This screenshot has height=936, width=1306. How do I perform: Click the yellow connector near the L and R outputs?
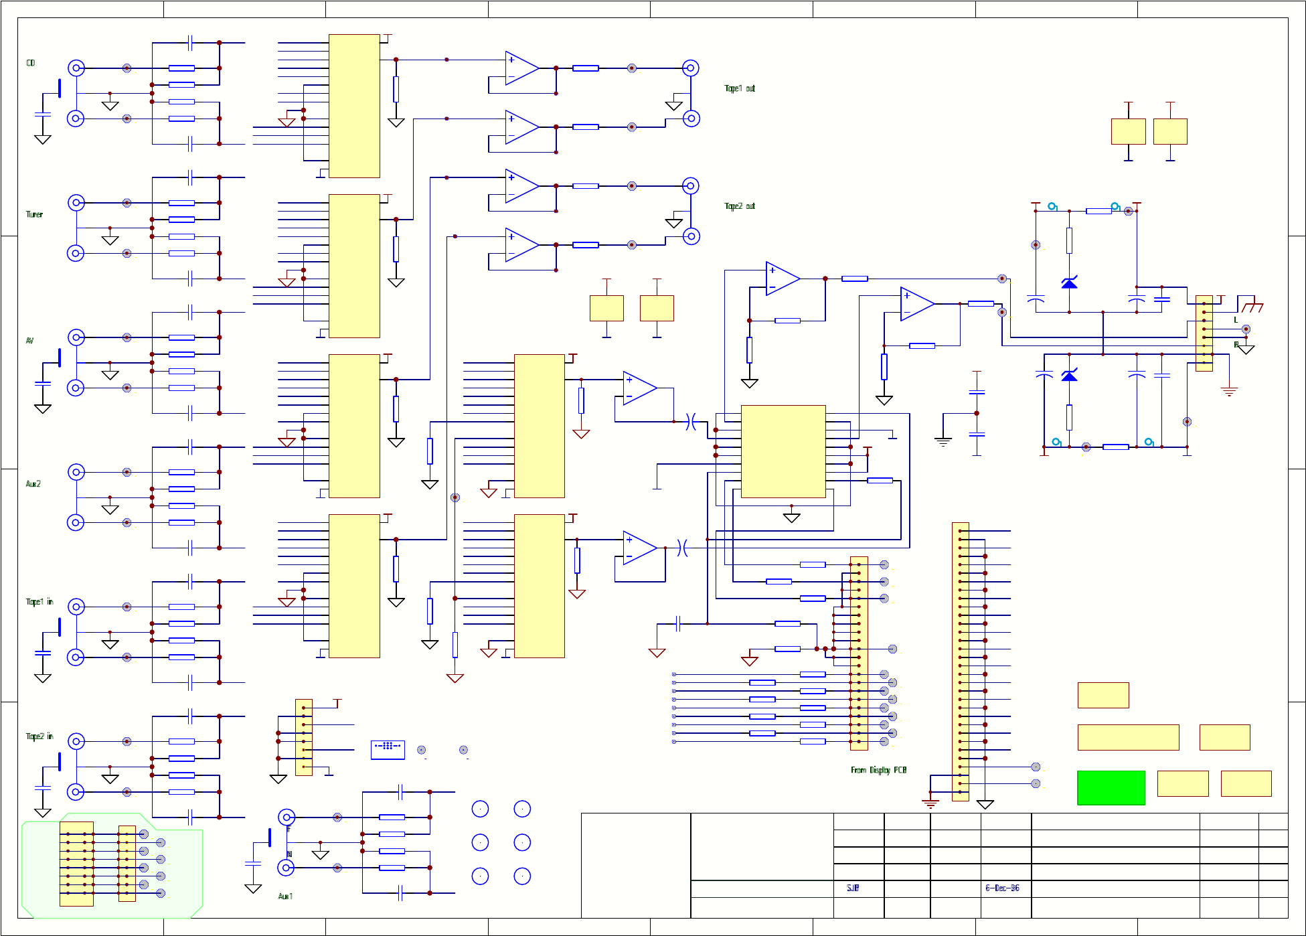pos(1204,333)
